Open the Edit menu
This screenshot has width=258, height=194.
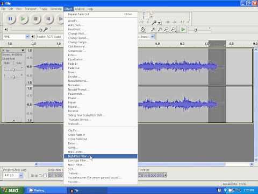click(x=11, y=9)
